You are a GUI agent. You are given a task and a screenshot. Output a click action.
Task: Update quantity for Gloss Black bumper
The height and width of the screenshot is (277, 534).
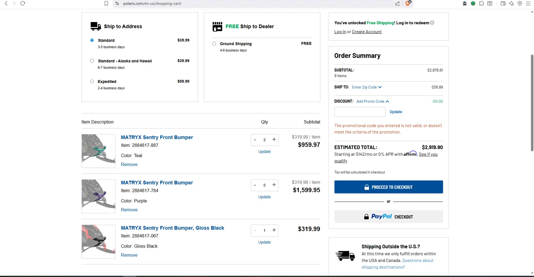coord(265,242)
